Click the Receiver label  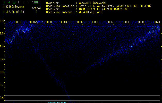pyautogui.click(x=52, y=9)
